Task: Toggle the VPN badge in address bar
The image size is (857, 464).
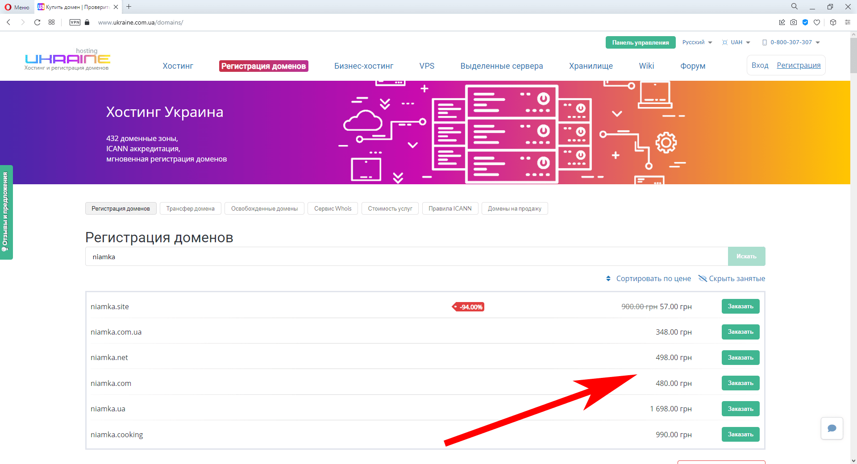Action: (x=75, y=22)
